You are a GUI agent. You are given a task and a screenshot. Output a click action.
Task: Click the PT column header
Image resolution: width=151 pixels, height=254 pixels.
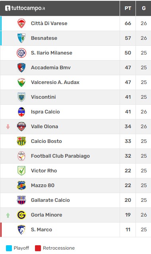click(128, 8)
